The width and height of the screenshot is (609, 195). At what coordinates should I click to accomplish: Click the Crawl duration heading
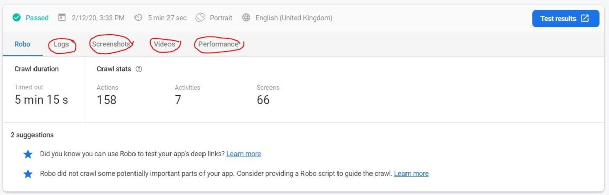[x=37, y=69]
